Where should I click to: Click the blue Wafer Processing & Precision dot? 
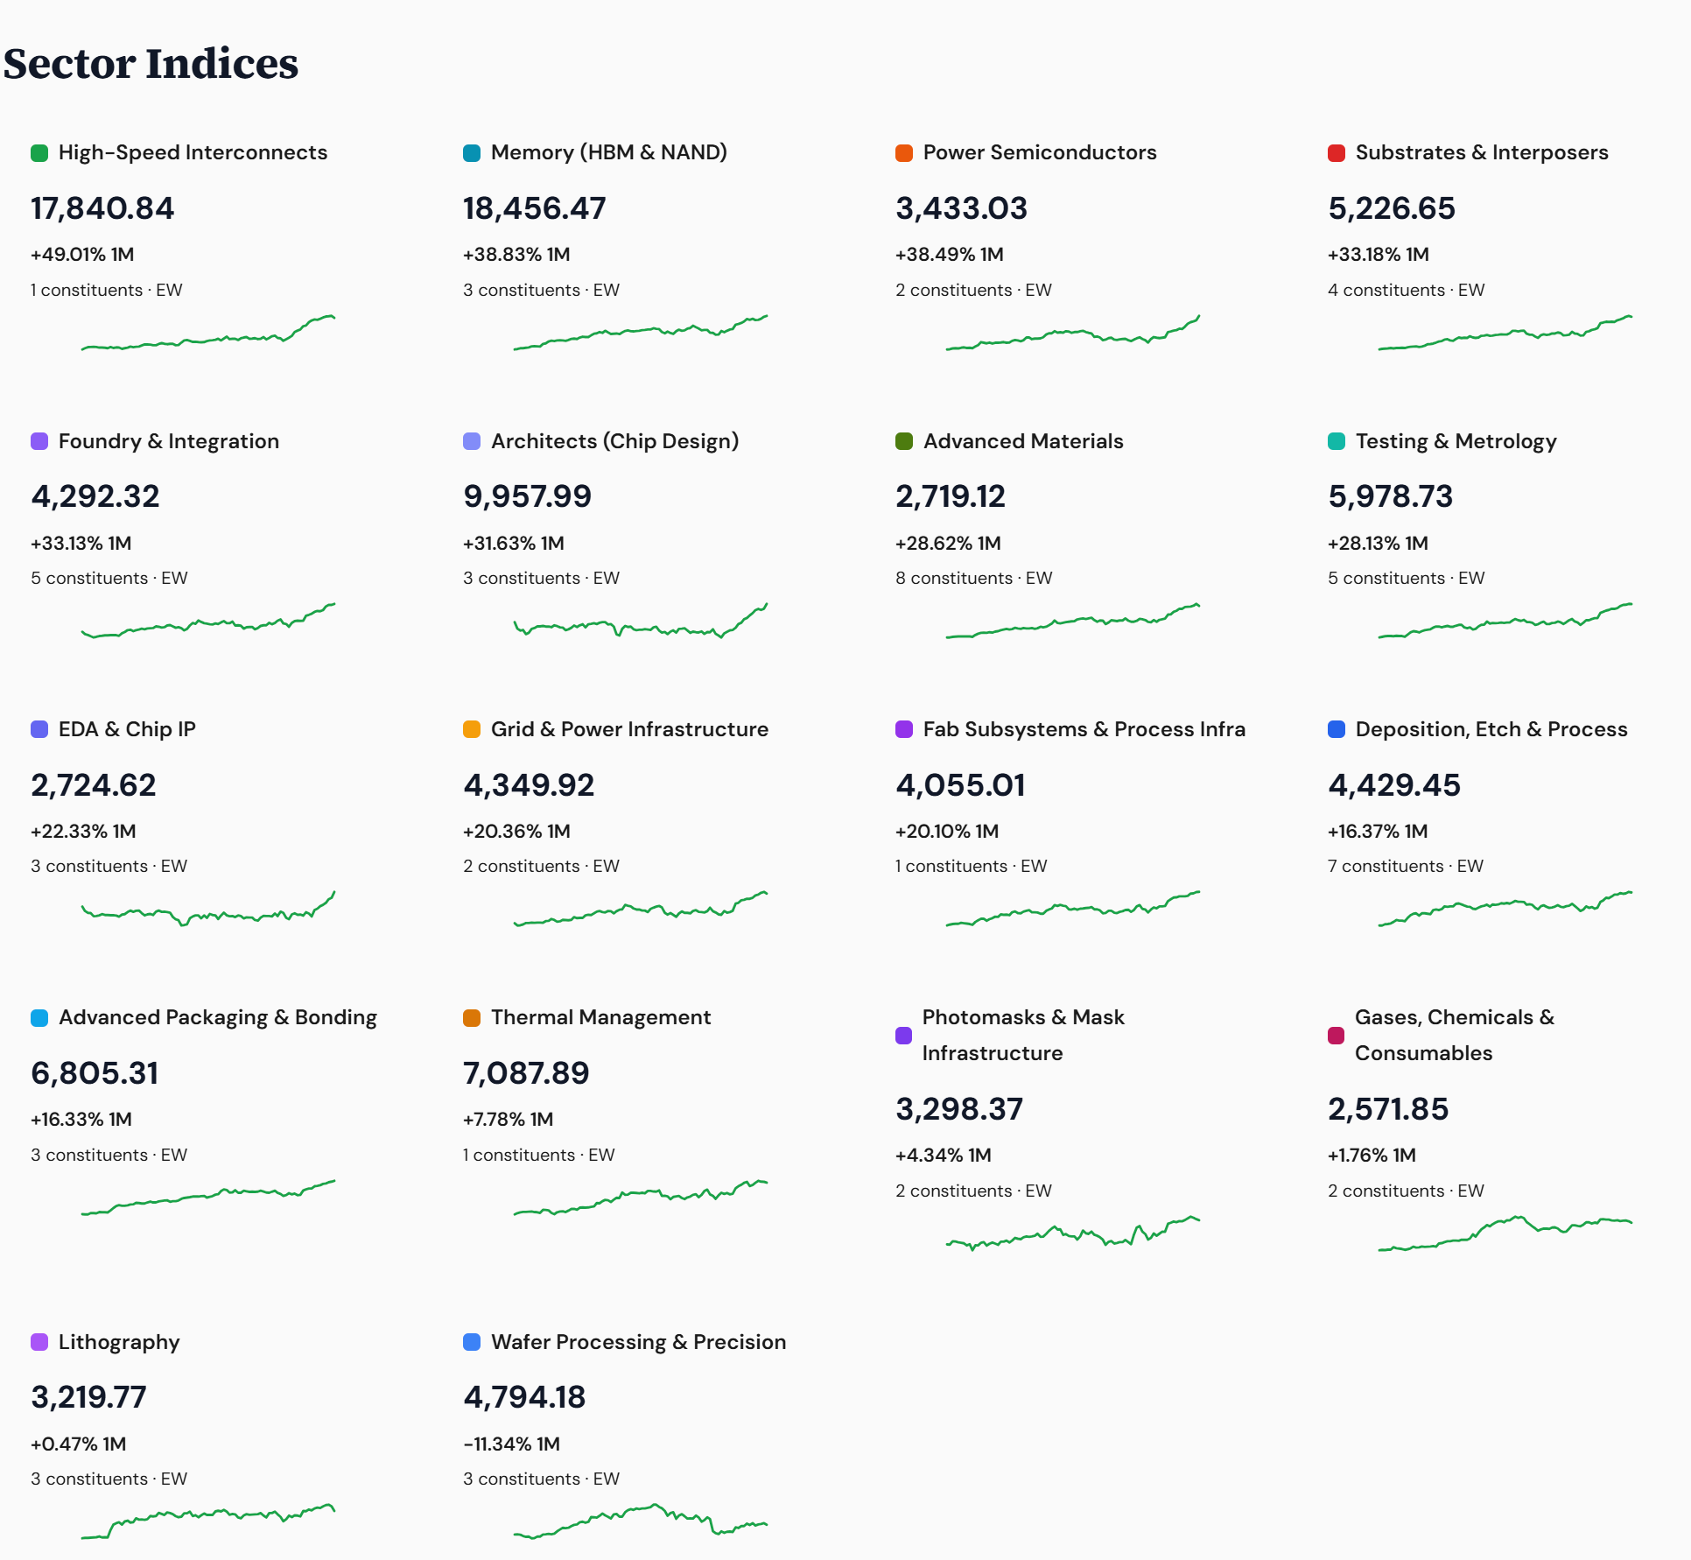click(470, 1342)
